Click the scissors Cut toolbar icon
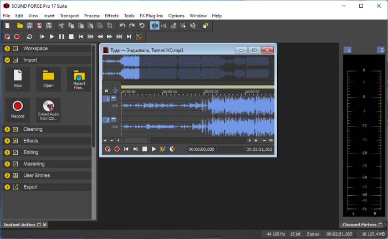Viewport: 388px width, 239px height. pos(62,26)
